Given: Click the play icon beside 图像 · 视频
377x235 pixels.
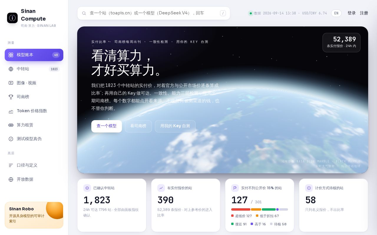Looking at the screenshot, I should coord(11,83).
